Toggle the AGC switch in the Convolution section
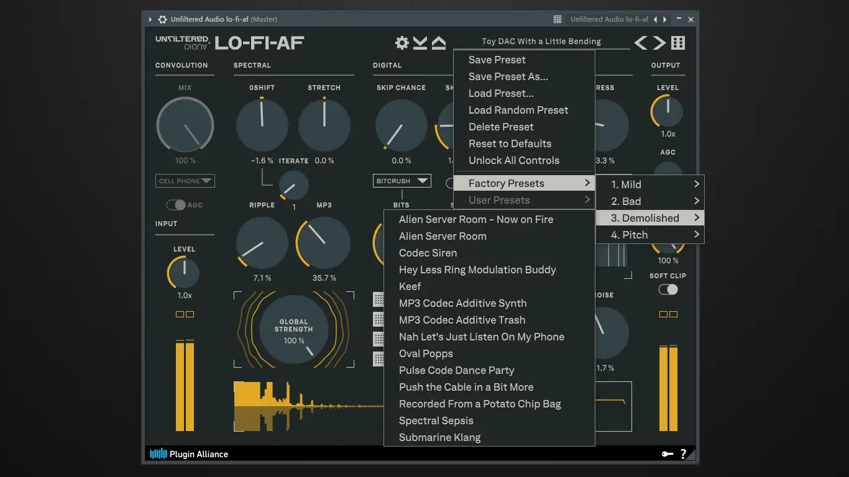 click(176, 205)
